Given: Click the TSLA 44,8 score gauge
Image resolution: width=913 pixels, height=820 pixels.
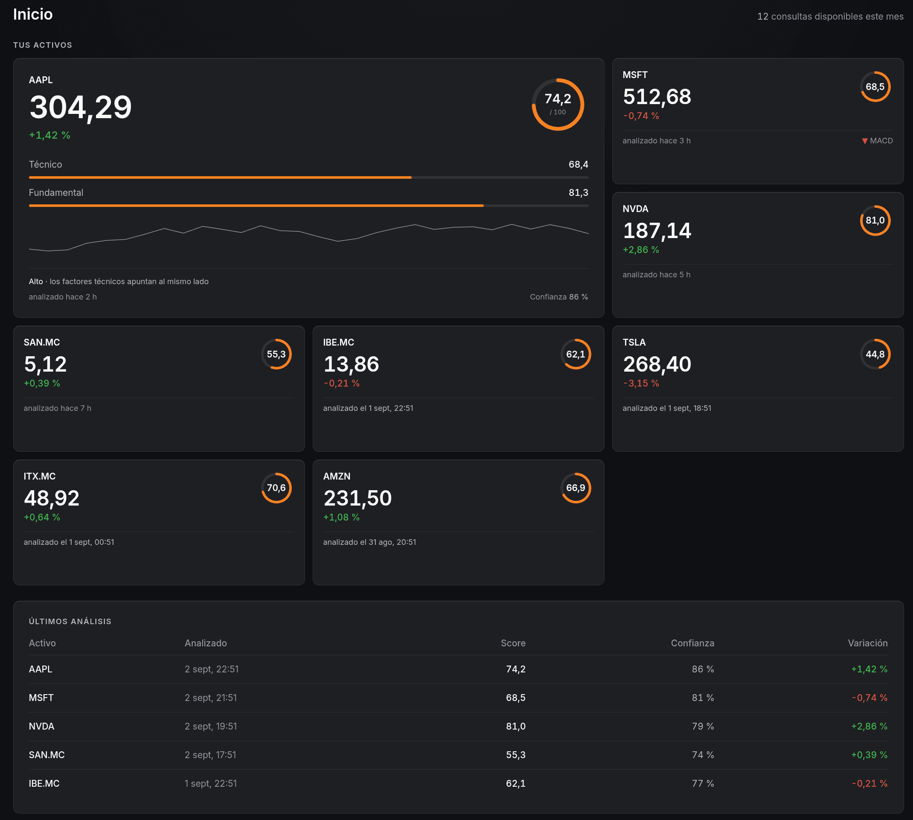Looking at the screenshot, I should 875,354.
